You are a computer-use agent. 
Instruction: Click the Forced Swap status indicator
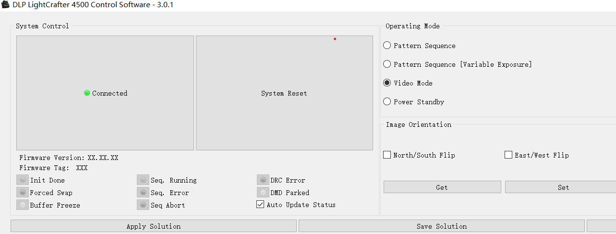(x=23, y=193)
